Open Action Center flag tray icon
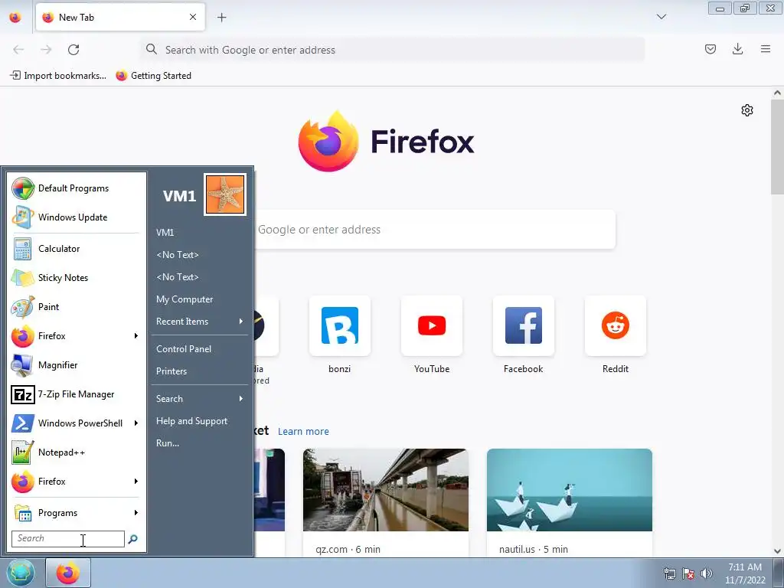Viewport: 784px width, 588px height. click(x=688, y=573)
